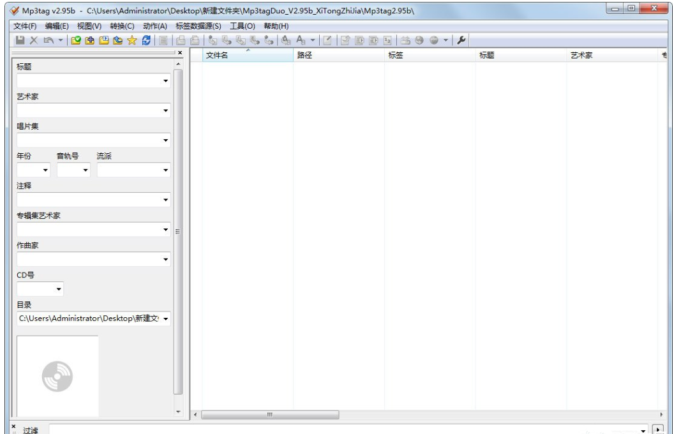Click the Remove tag X icon
Screen dimensions: 674x434
coord(34,40)
